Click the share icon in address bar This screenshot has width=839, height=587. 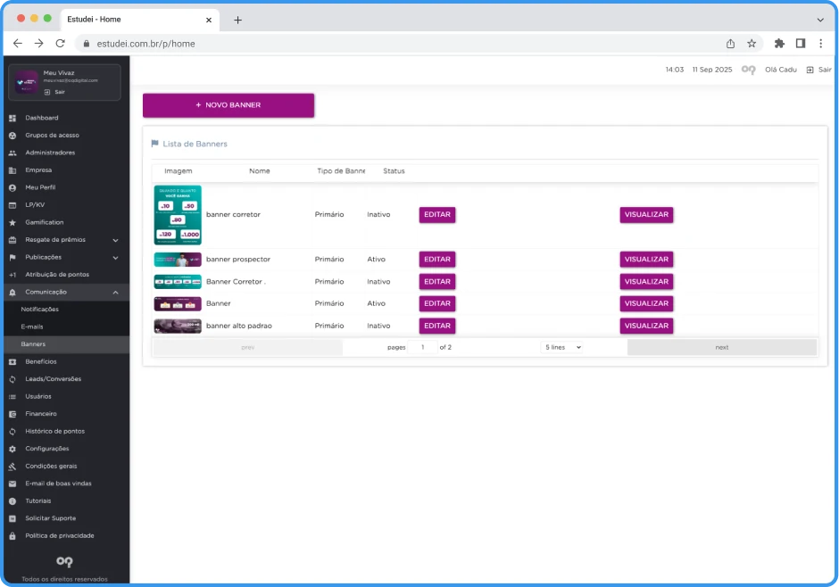coord(730,43)
